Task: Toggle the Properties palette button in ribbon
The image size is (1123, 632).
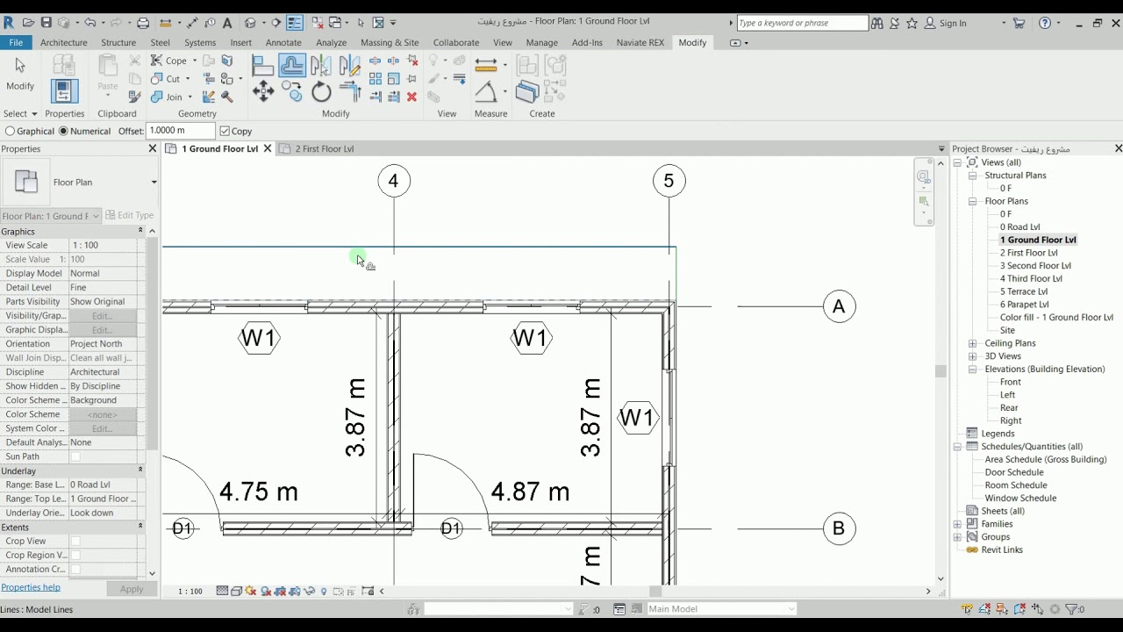Action: point(64,90)
